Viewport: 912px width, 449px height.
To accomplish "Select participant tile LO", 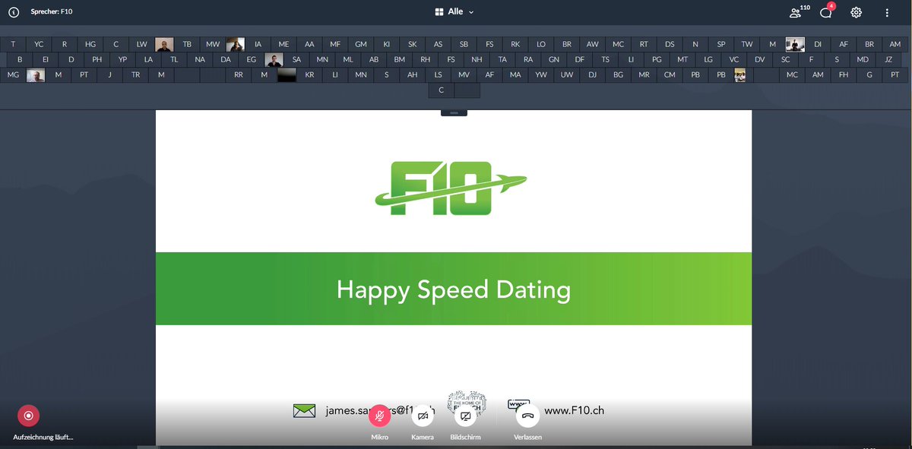I will coord(541,44).
